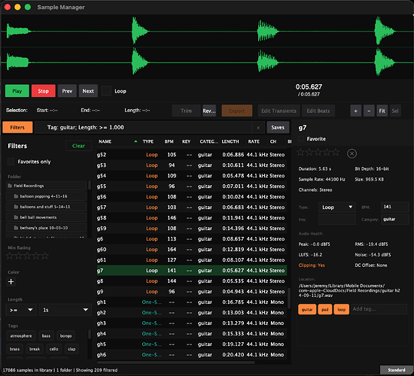Click the zoom out minus button

[369, 111]
